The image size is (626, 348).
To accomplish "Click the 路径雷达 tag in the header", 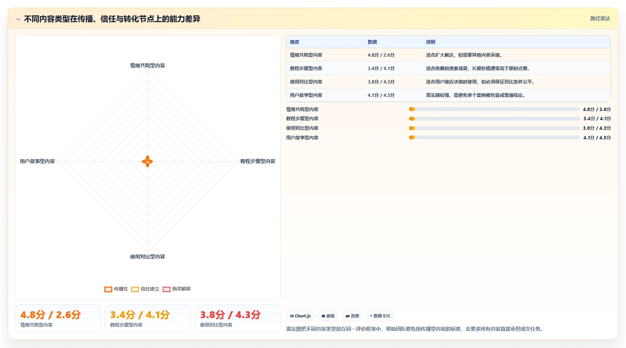I will click(x=600, y=18).
